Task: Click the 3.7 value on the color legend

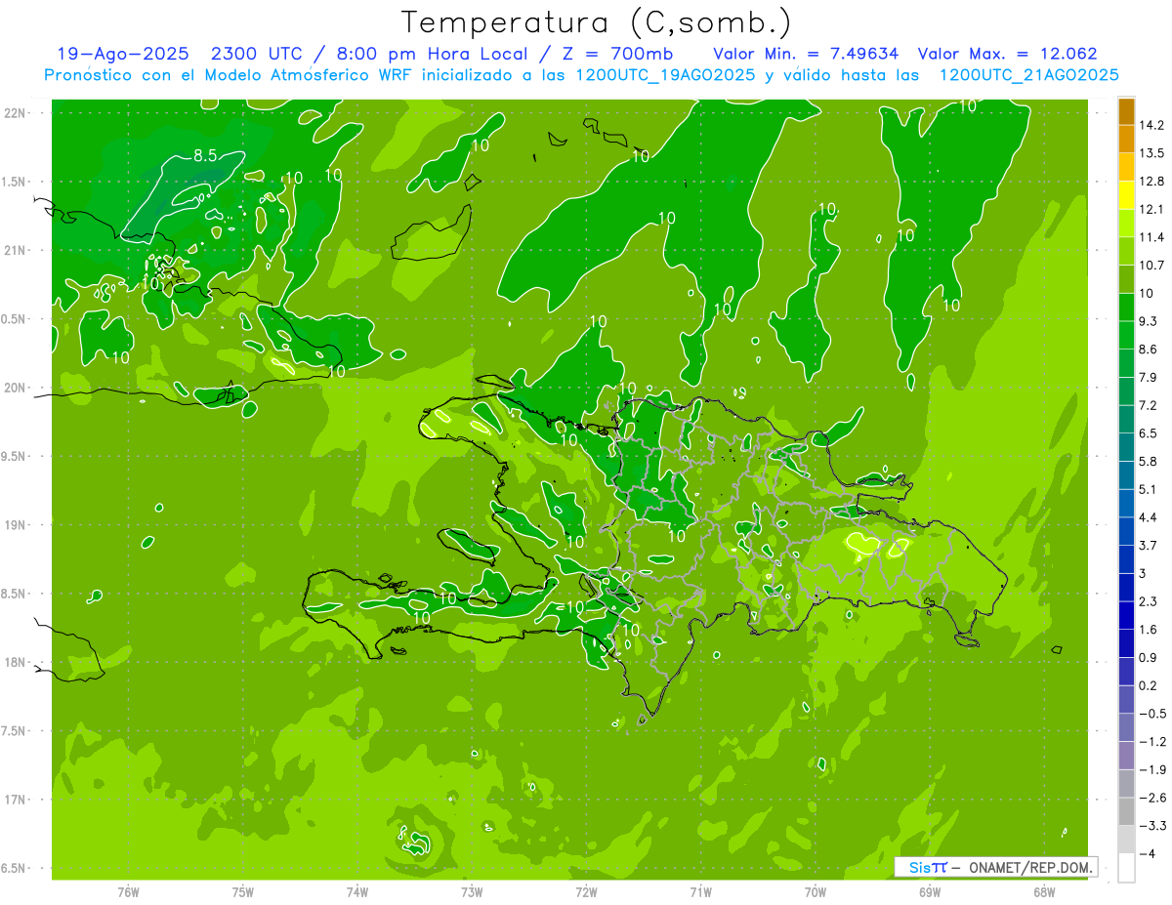Action: click(x=1150, y=545)
